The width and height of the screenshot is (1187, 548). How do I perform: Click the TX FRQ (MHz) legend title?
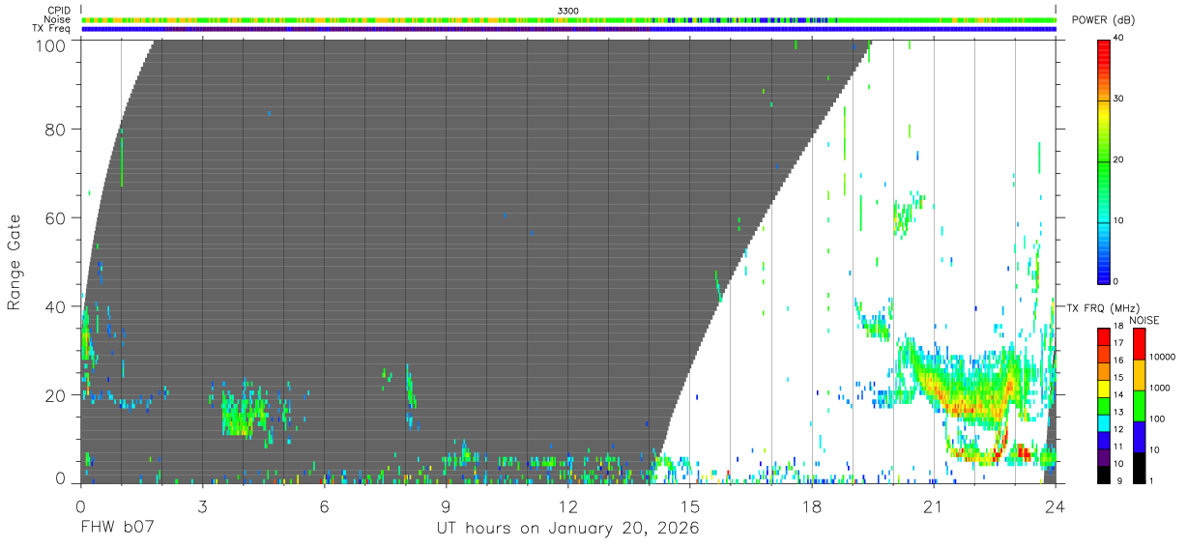[1102, 307]
